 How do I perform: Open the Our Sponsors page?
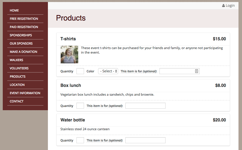point(21,44)
